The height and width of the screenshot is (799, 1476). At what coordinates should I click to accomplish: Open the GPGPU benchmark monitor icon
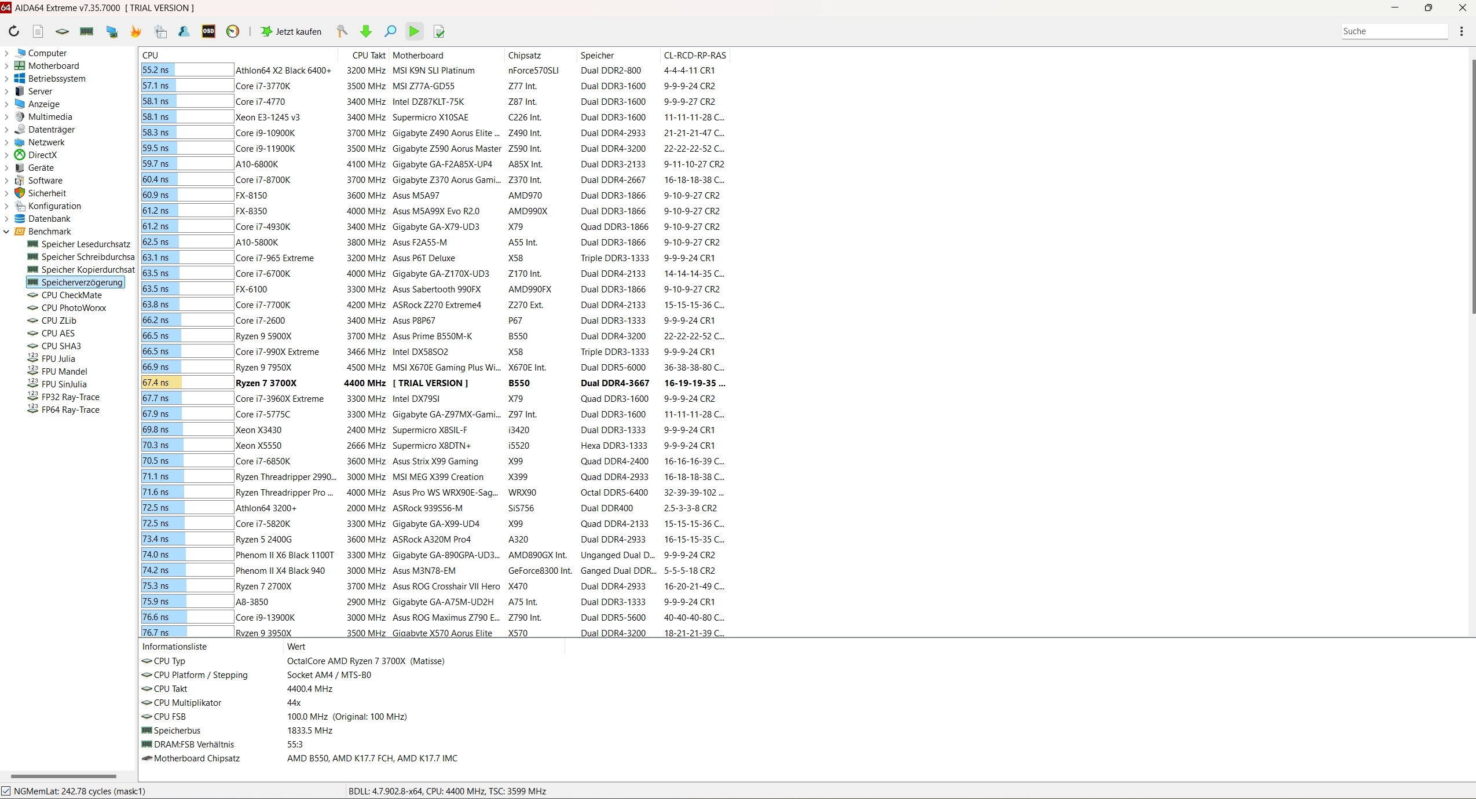tap(112, 31)
